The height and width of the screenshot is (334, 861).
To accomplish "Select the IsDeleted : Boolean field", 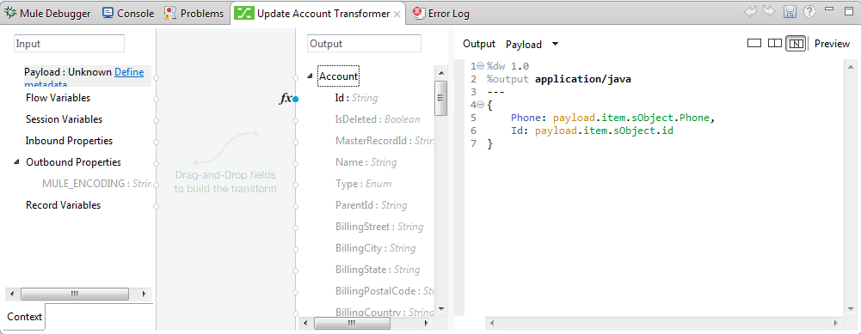I will coord(378,119).
